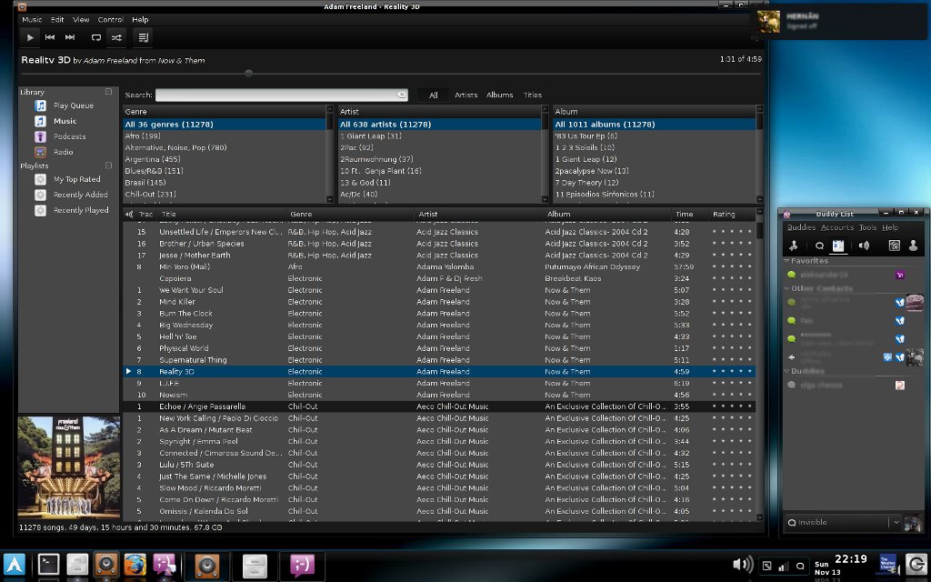Collapse the Playlists section in sidebar
Viewport: 931px width, 582px height.
[x=109, y=166]
